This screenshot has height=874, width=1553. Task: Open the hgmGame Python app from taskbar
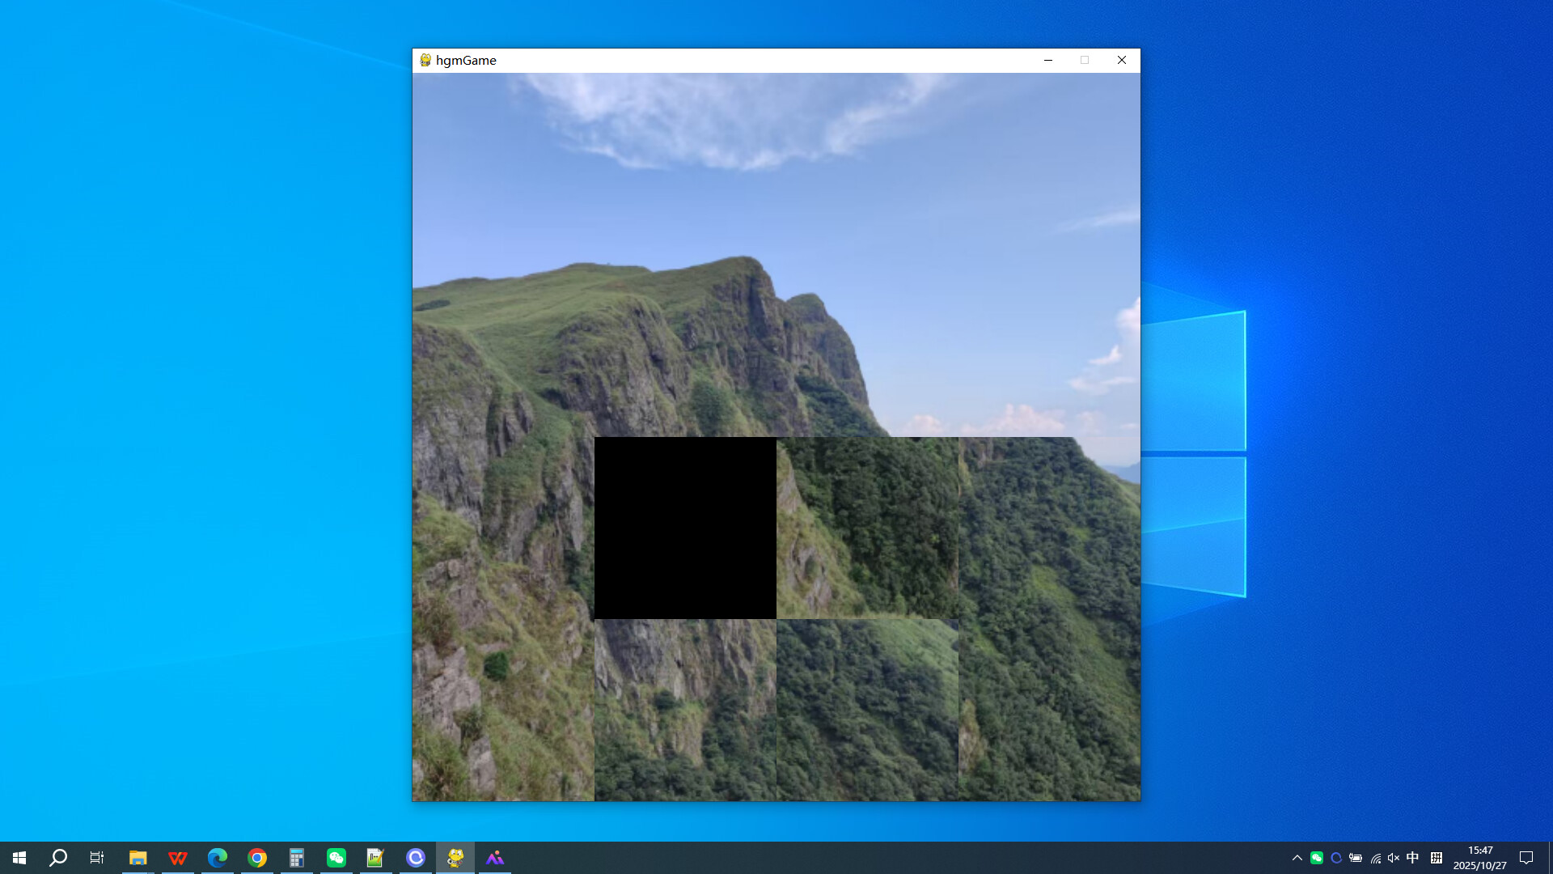click(455, 857)
